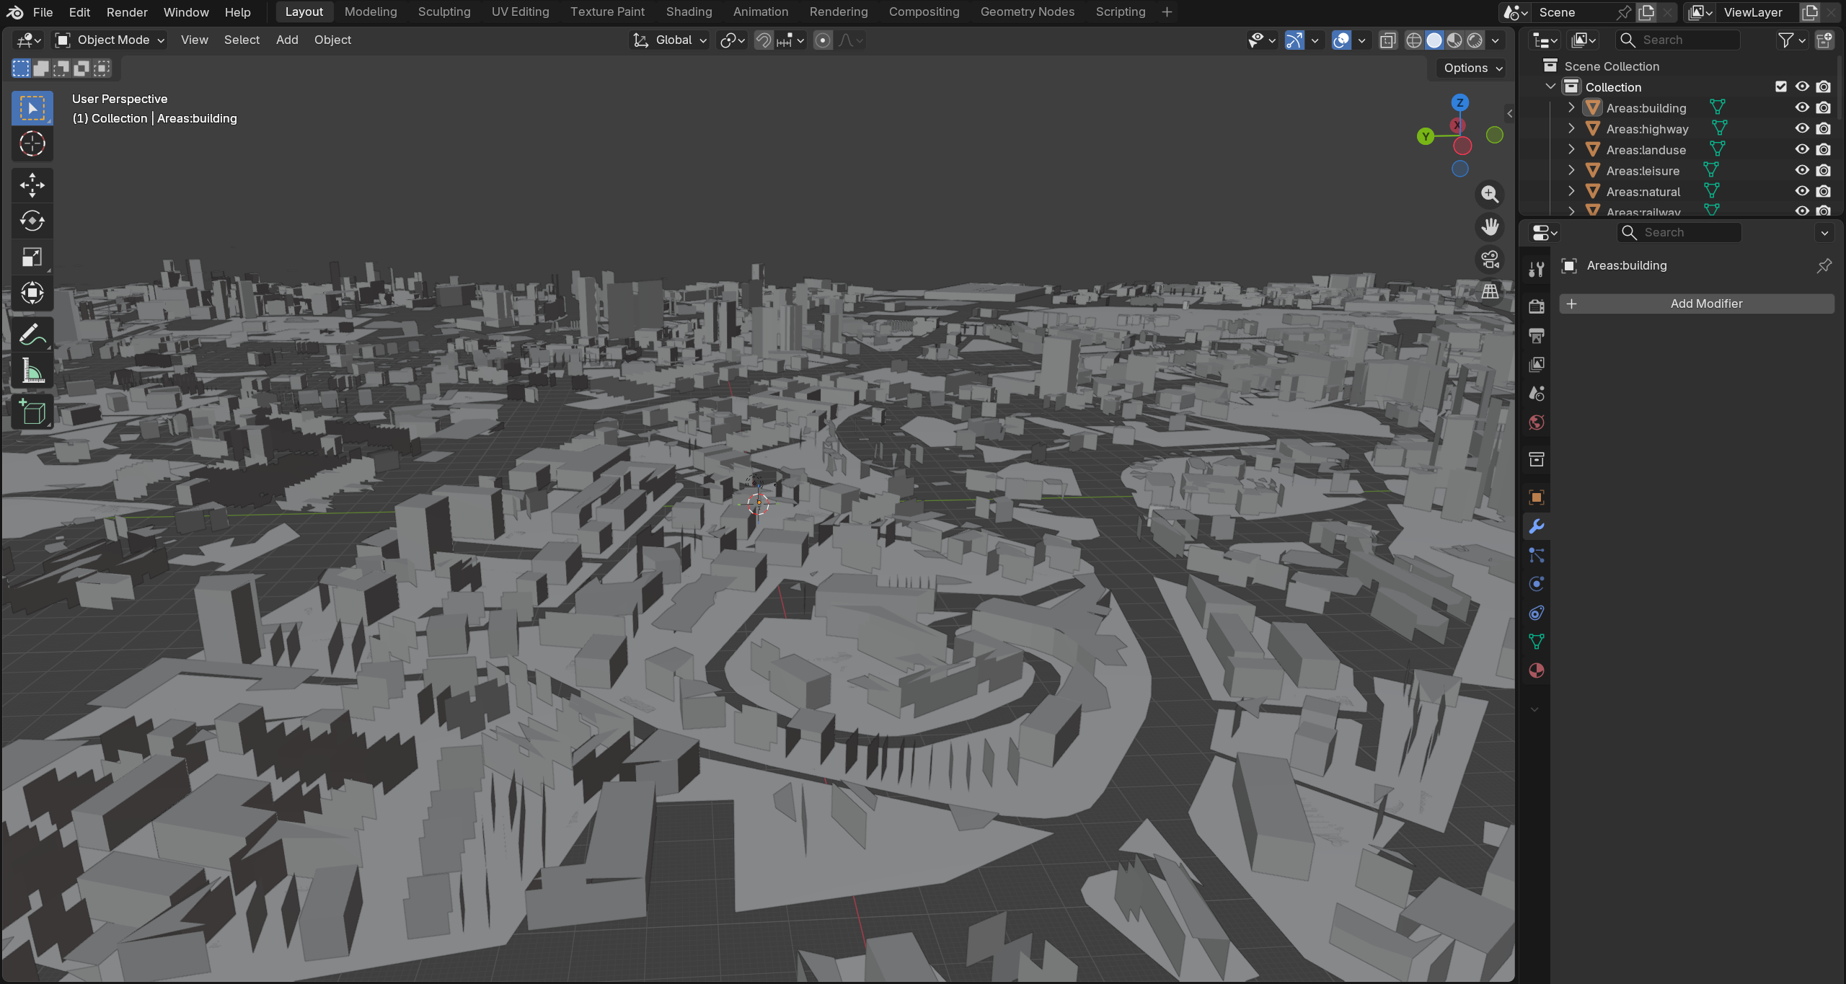Collapse the Collection in the outliner
Screen dimensions: 1846x984
(1550, 87)
